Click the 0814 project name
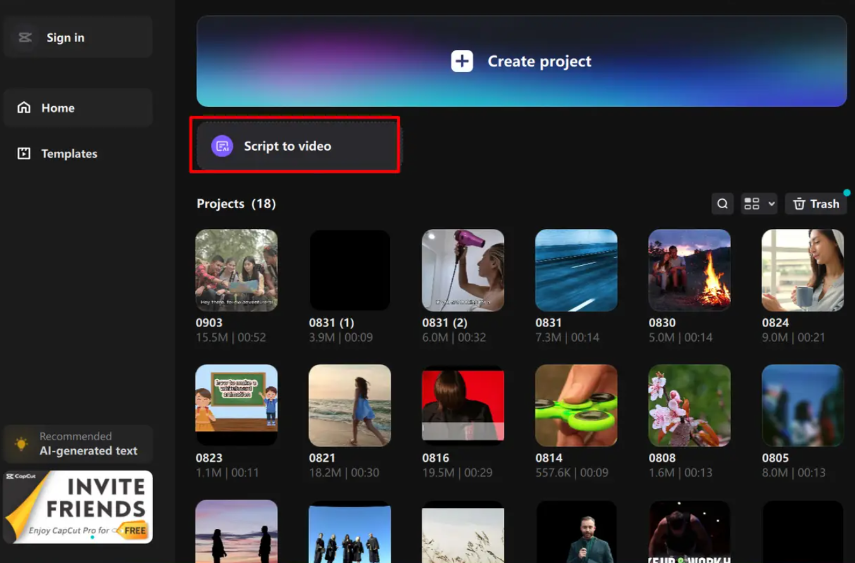855x563 pixels. (x=548, y=458)
